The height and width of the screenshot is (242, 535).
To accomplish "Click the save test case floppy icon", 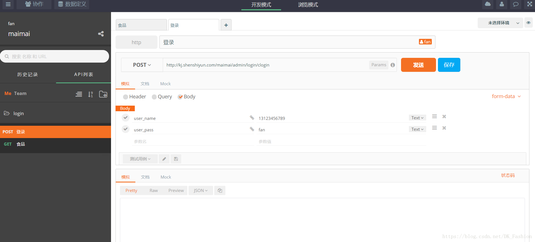I will [176, 159].
